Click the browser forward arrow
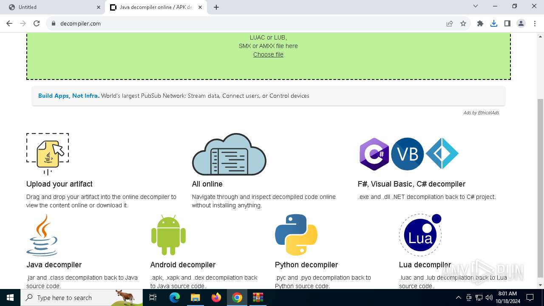 point(23,23)
